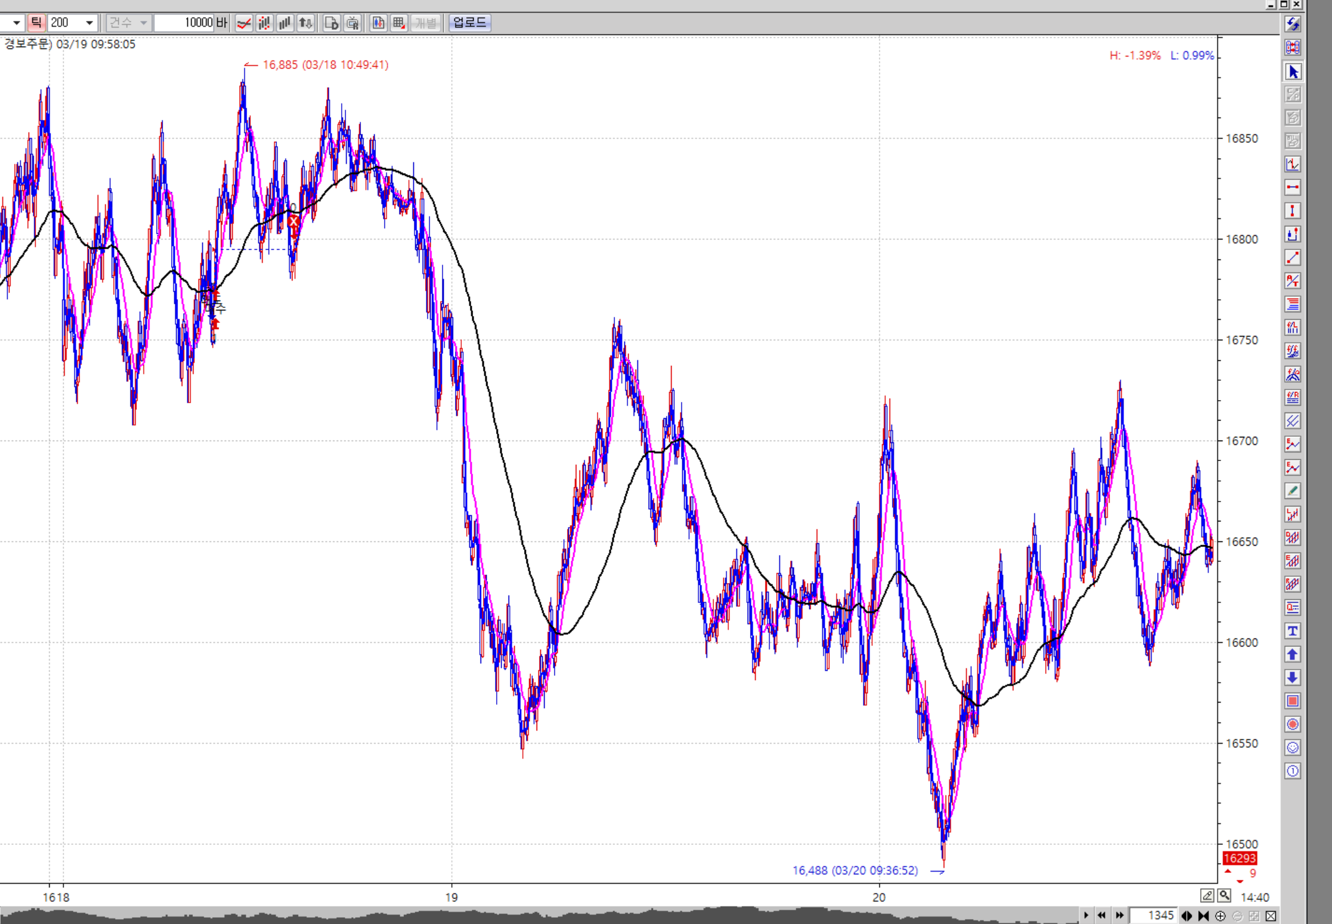Click the blue up arrow marker tool
Image resolution: width=1332 pixels, height=924 pixels.
point(1293,654)
